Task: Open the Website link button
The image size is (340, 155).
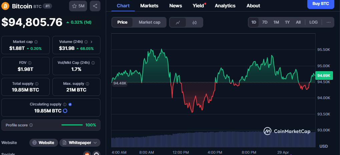Action: 44,143
